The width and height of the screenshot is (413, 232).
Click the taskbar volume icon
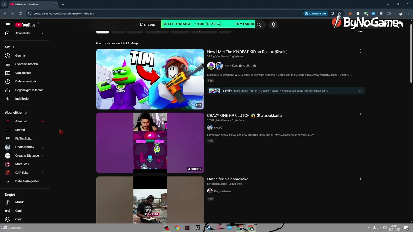(379, 228)
